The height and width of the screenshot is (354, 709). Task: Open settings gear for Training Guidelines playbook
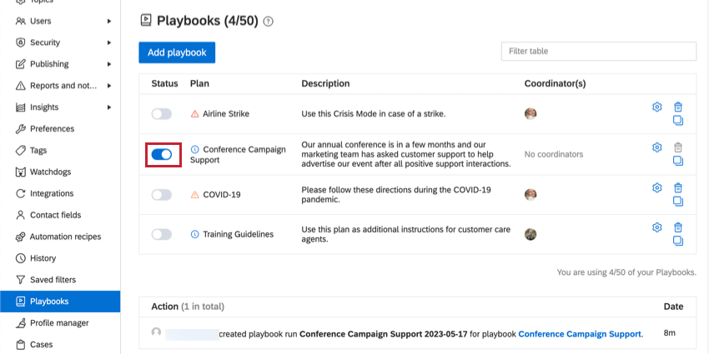point(657,227)
